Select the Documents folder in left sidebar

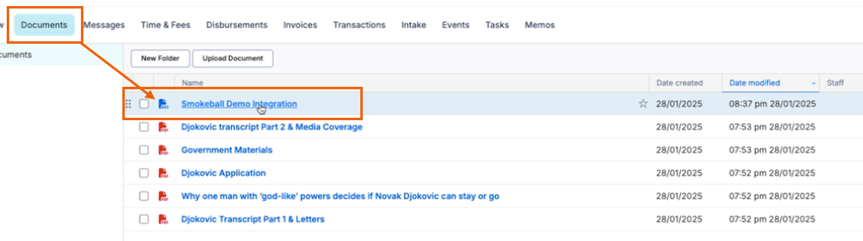pyautogui.click(x=16, y=55)
